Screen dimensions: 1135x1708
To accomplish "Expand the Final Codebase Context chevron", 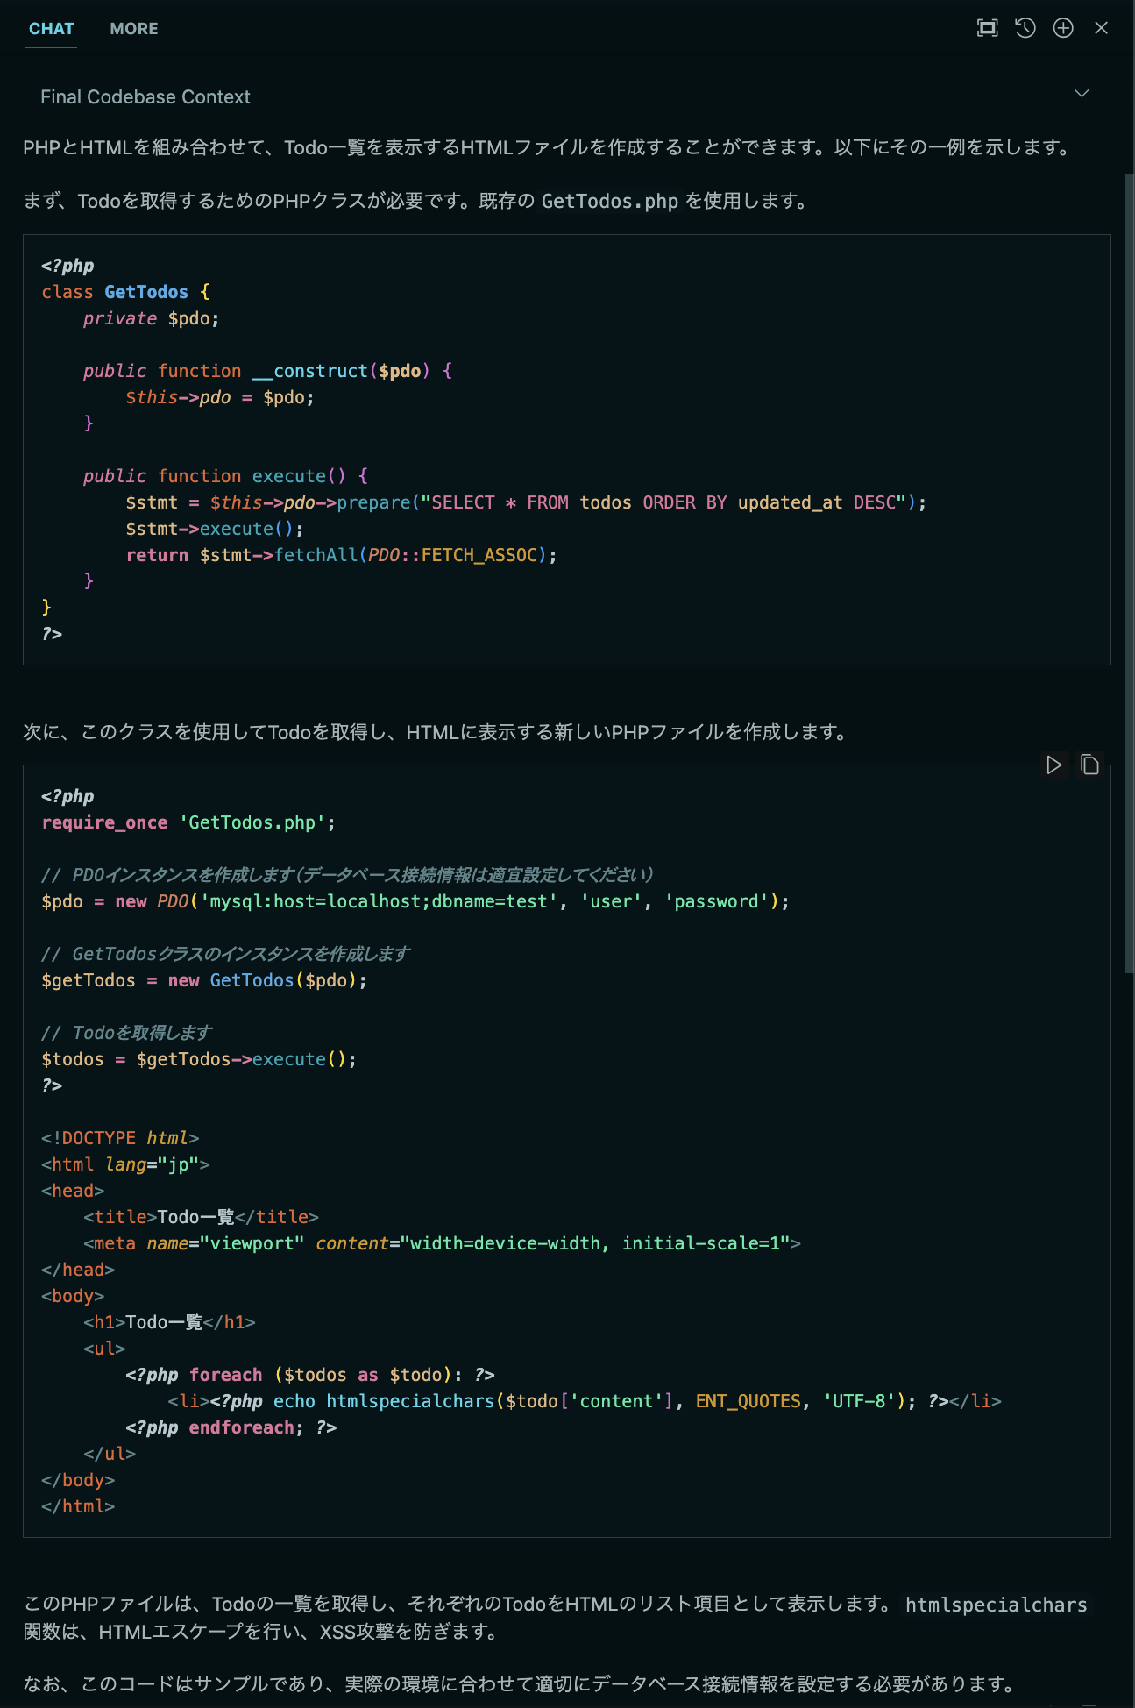I will pos(1082,94).
